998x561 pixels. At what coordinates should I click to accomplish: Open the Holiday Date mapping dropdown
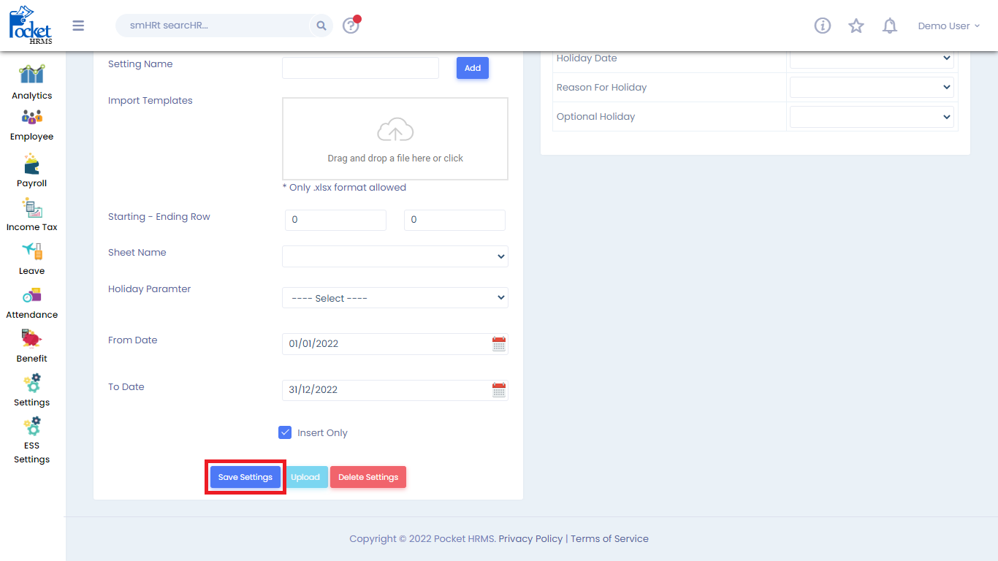tap(872, 58)
